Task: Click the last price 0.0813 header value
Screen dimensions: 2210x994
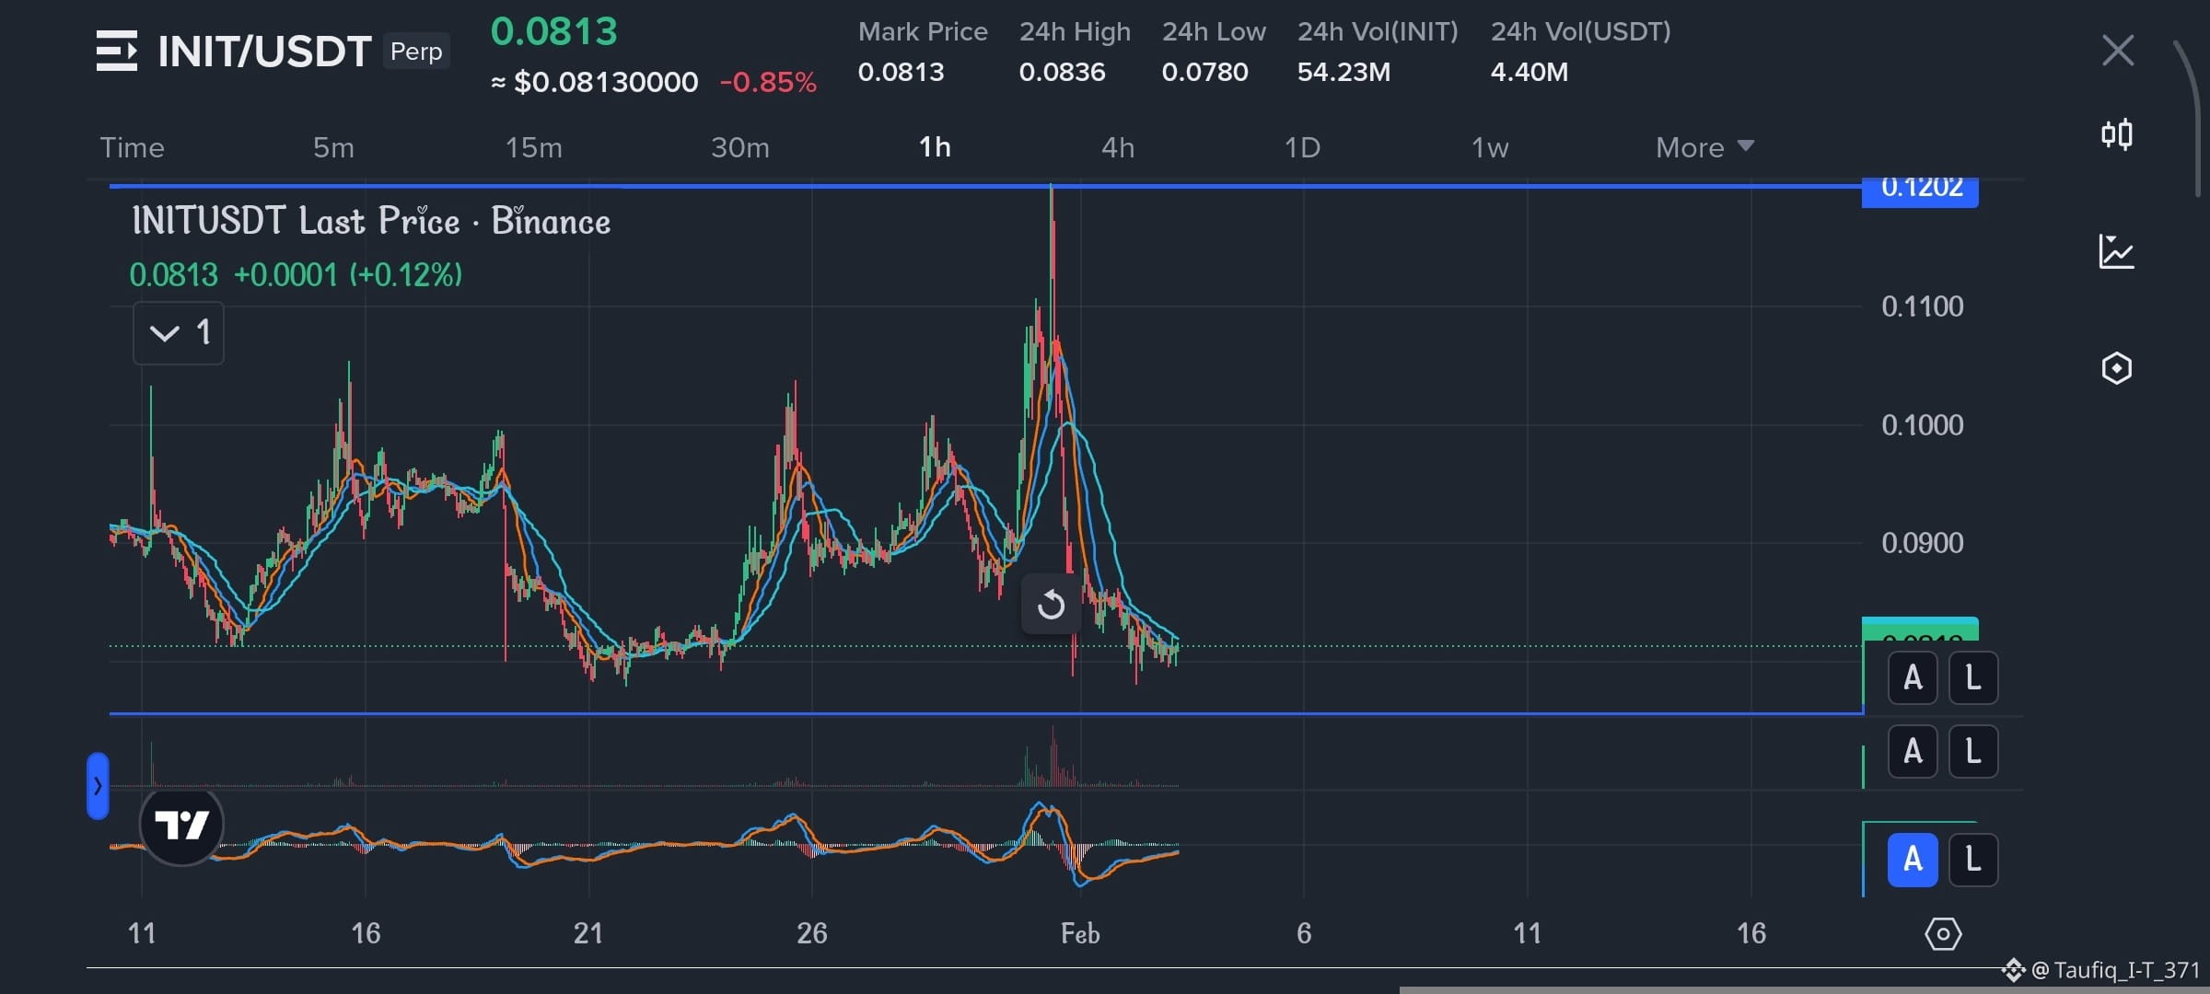Action: (x=553, y=32)
